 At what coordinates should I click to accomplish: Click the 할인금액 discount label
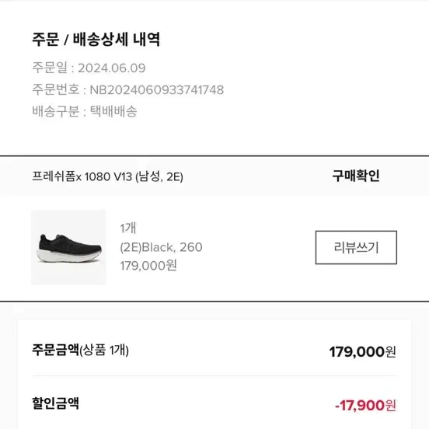coord(55,403)
